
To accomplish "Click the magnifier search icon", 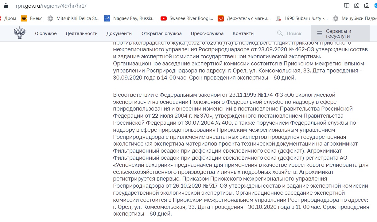I will pos(280,33).
